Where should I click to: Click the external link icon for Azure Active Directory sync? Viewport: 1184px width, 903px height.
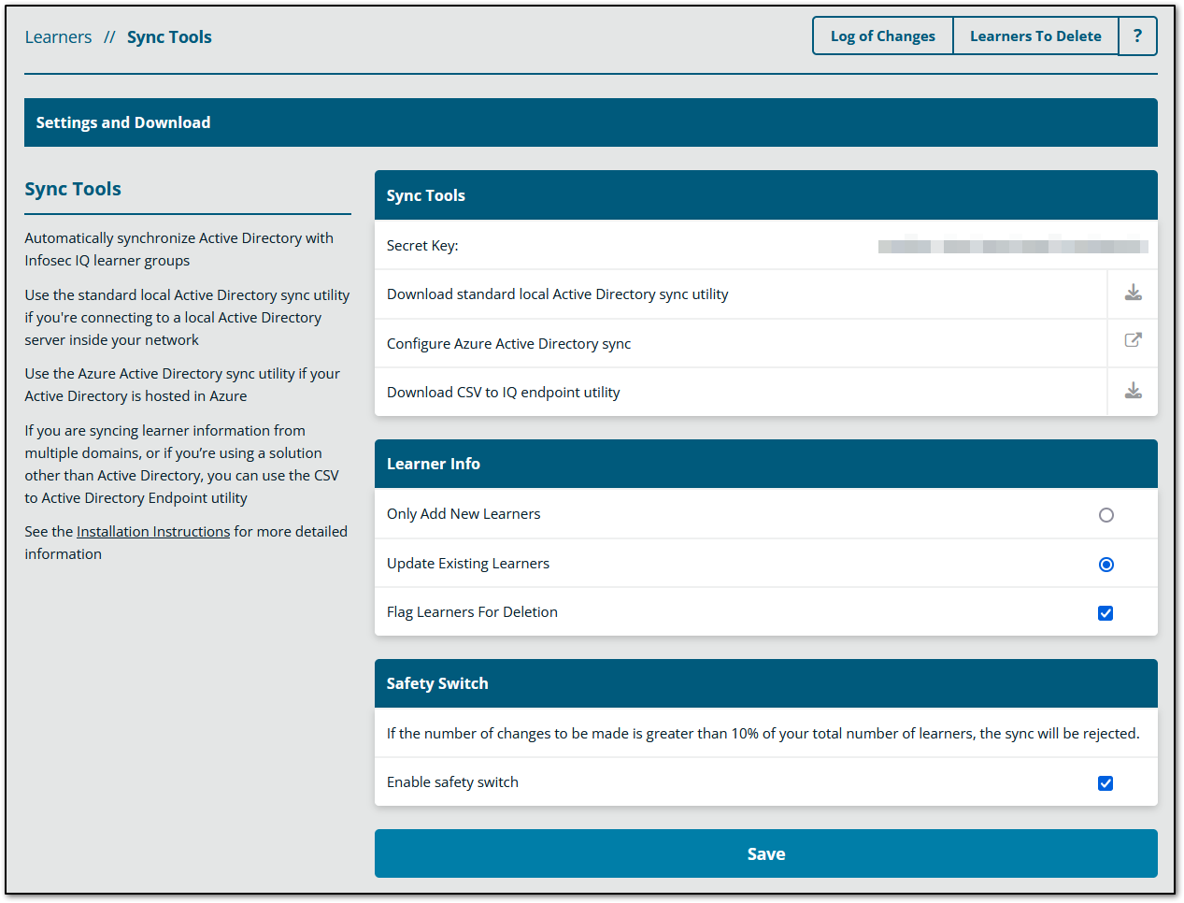pos(1133,342)
